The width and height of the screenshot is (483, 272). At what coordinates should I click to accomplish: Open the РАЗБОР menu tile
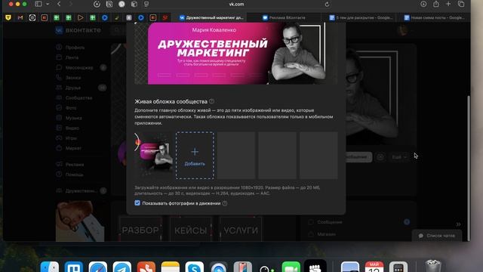click(x=140, y=229)
